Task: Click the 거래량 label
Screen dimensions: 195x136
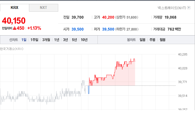Action: tap(158, 17)
